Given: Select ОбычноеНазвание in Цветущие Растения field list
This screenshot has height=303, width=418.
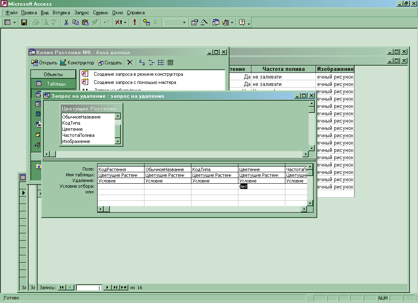Looking at the screenshot, I should click(x=81, y=117).
